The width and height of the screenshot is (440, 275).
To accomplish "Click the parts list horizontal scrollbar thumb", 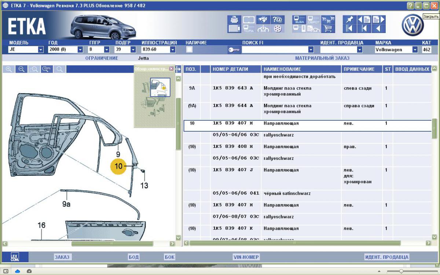I will click(x=295, y=243).
